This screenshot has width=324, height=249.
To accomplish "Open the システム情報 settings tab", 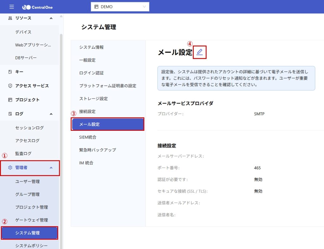I will (91, 47).
